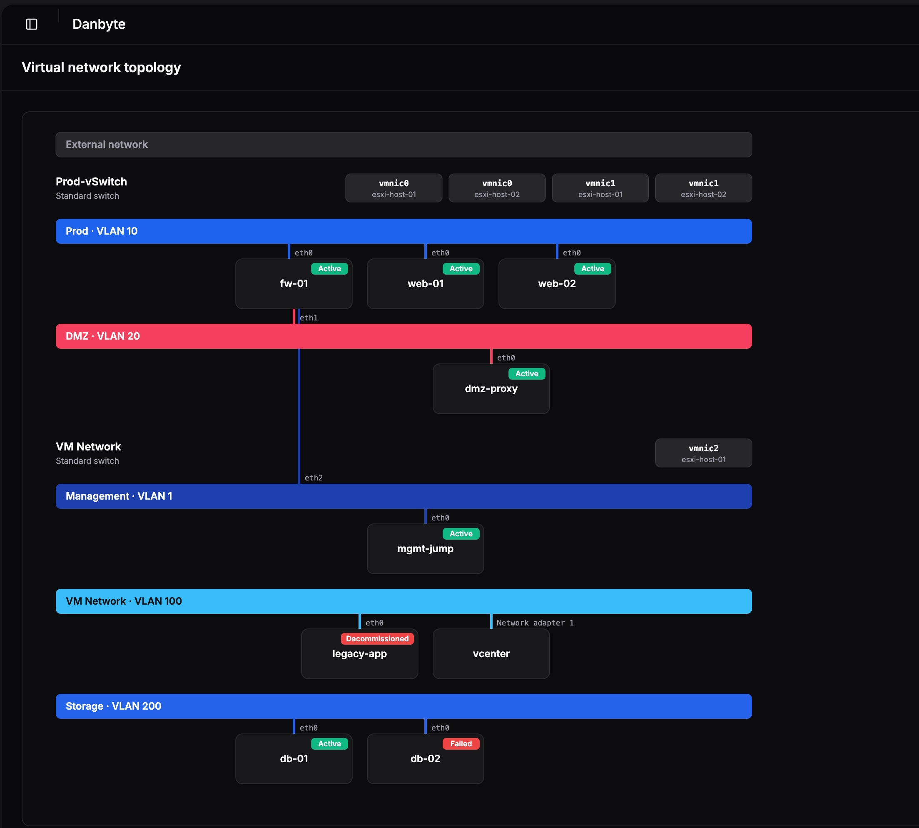Open the Danbyte title link

[x=99, y=24]
